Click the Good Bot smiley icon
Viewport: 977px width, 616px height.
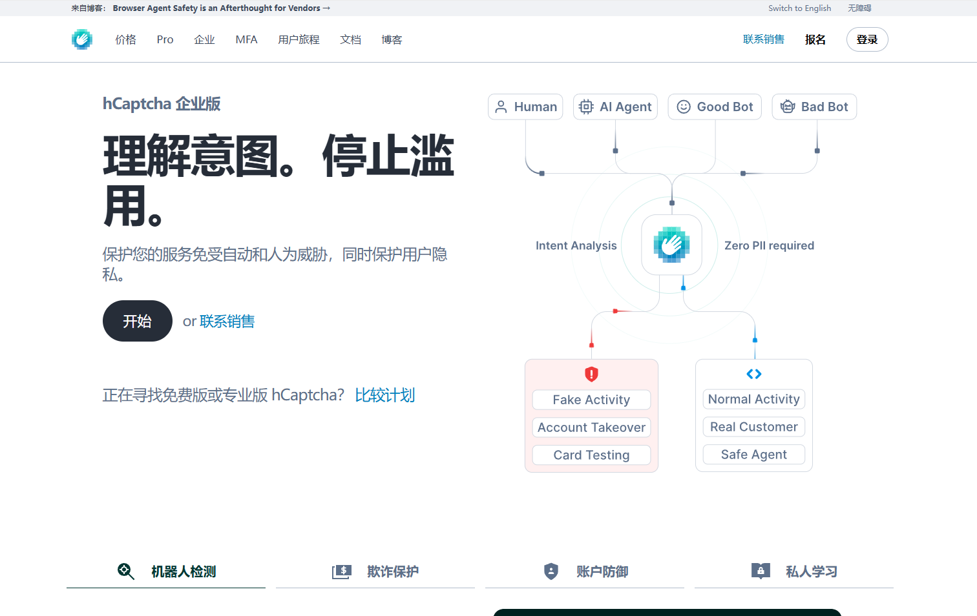[683, 107]
